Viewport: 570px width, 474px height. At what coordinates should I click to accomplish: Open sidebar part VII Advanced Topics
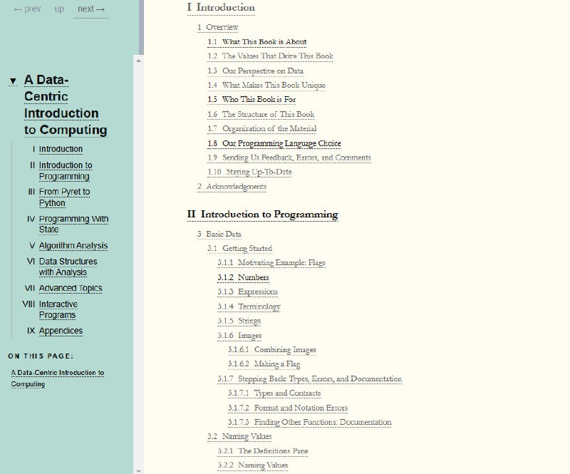click(71, 288)
